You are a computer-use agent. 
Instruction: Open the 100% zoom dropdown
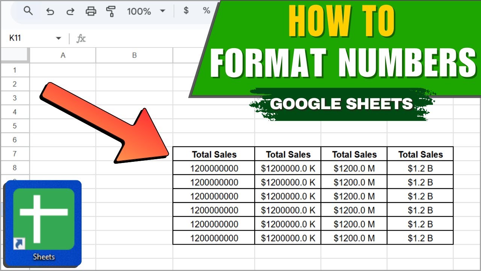pos(146,11)
